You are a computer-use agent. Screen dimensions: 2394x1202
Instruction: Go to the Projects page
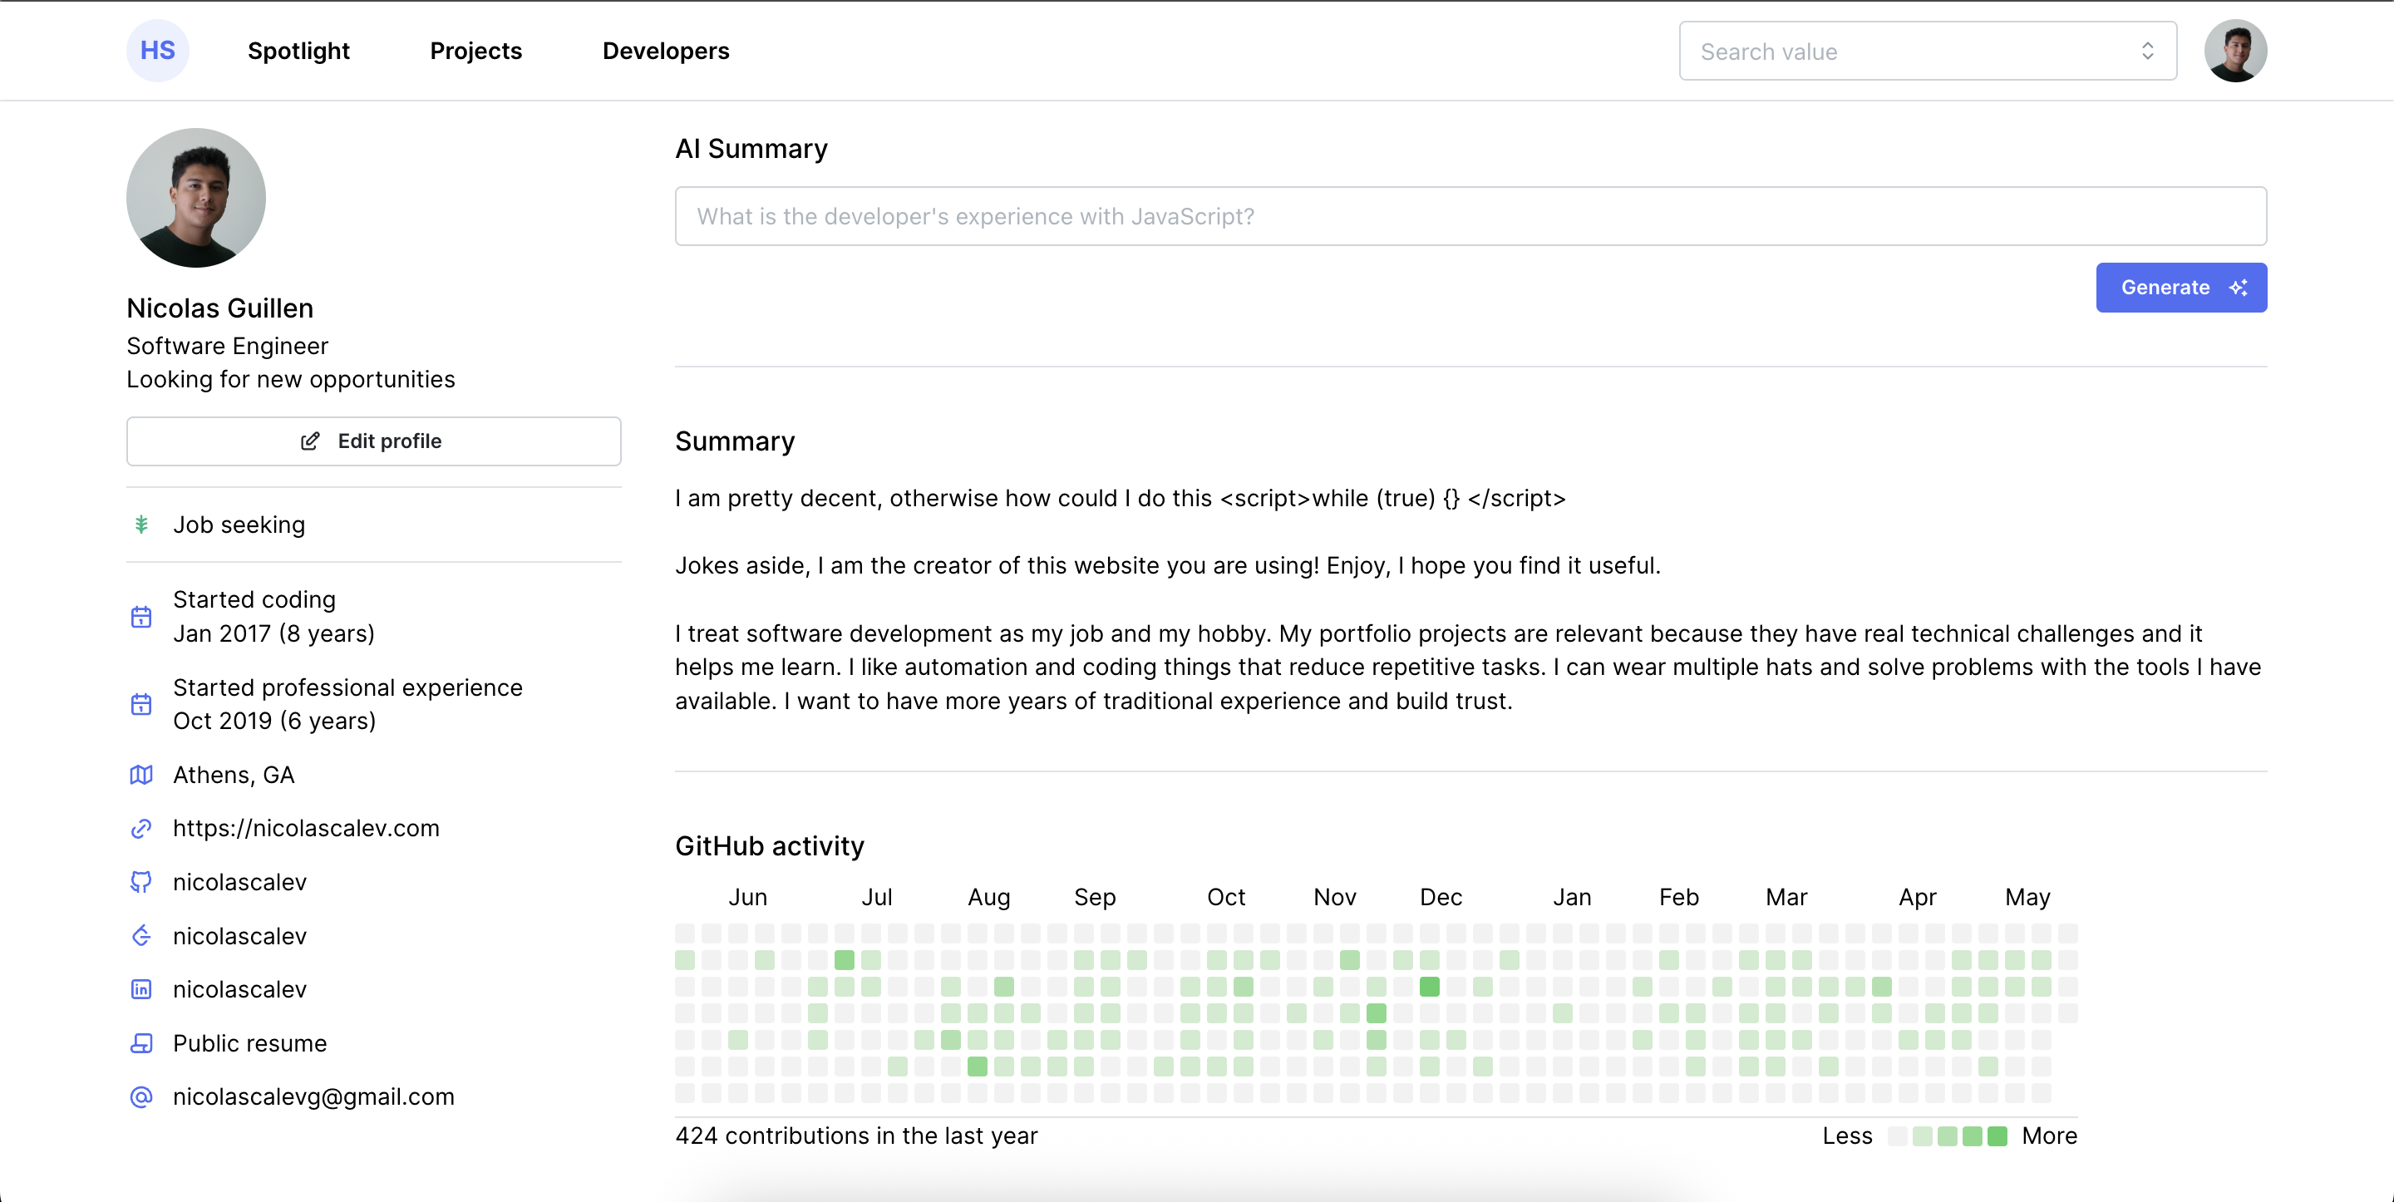[x=475, y=52]
